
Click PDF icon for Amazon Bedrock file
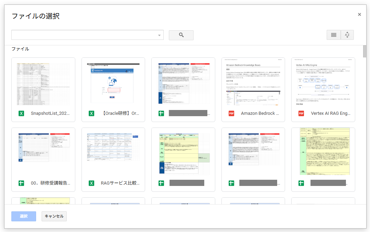pos(231,113)
